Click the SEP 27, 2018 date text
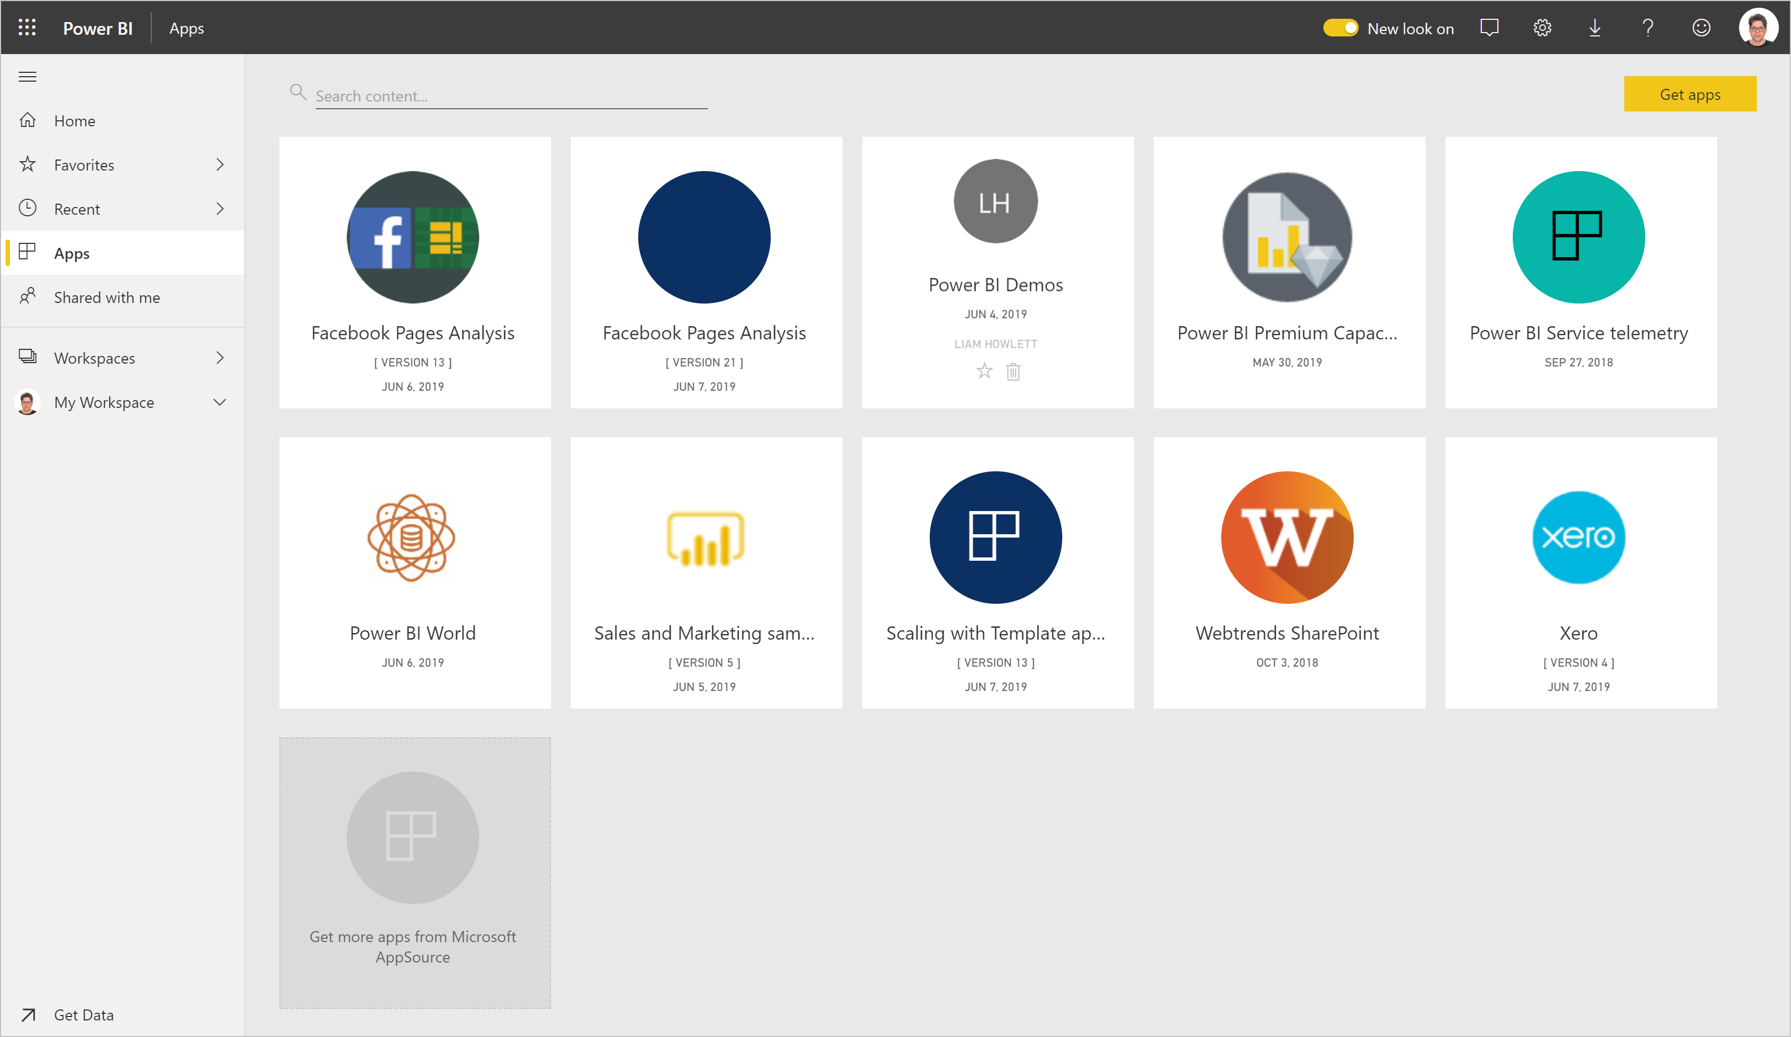The height and width of the screenshot is (1037, 1791). point(1578,362)
